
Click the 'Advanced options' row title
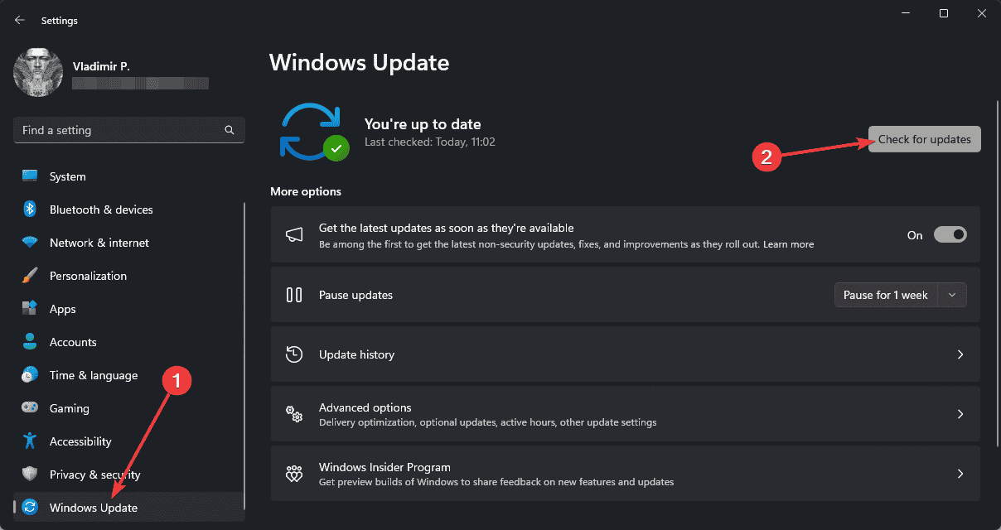tap(365, 407)
